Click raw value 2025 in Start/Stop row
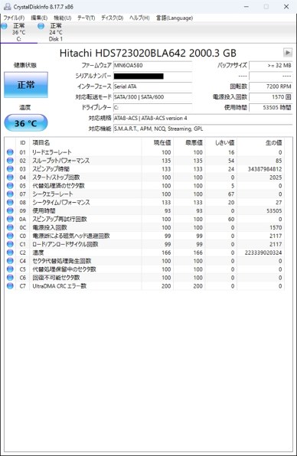297x456 pixels. pos(276,178)
